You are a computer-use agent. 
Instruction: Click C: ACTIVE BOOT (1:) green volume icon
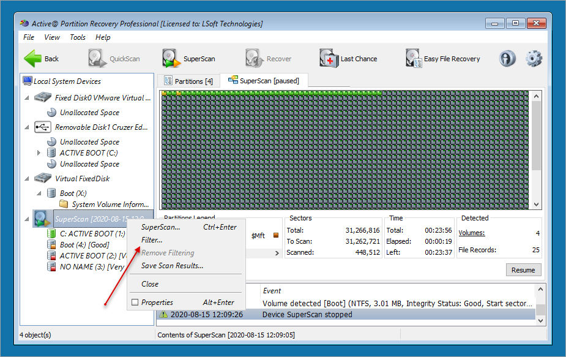51,233
